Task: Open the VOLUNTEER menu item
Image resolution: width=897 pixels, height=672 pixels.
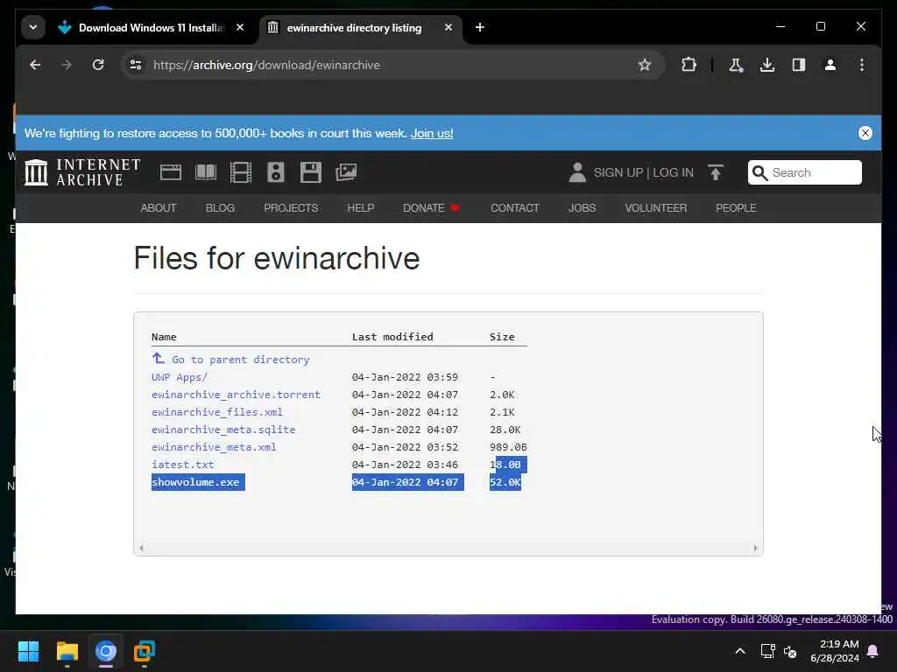Action: [655, 208]
